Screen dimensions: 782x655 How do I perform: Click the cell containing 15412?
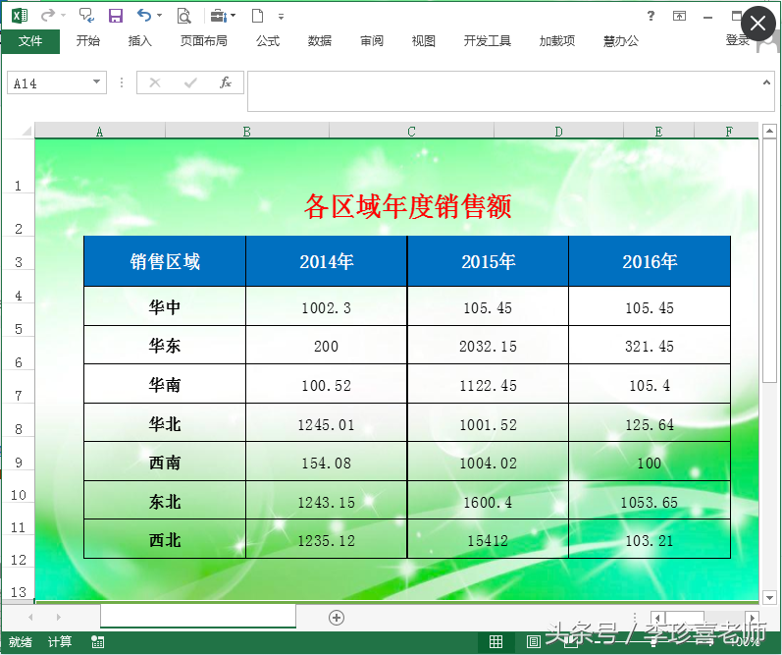[489, 540]
